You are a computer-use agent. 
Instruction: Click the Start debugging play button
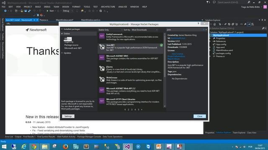(47, 11)
